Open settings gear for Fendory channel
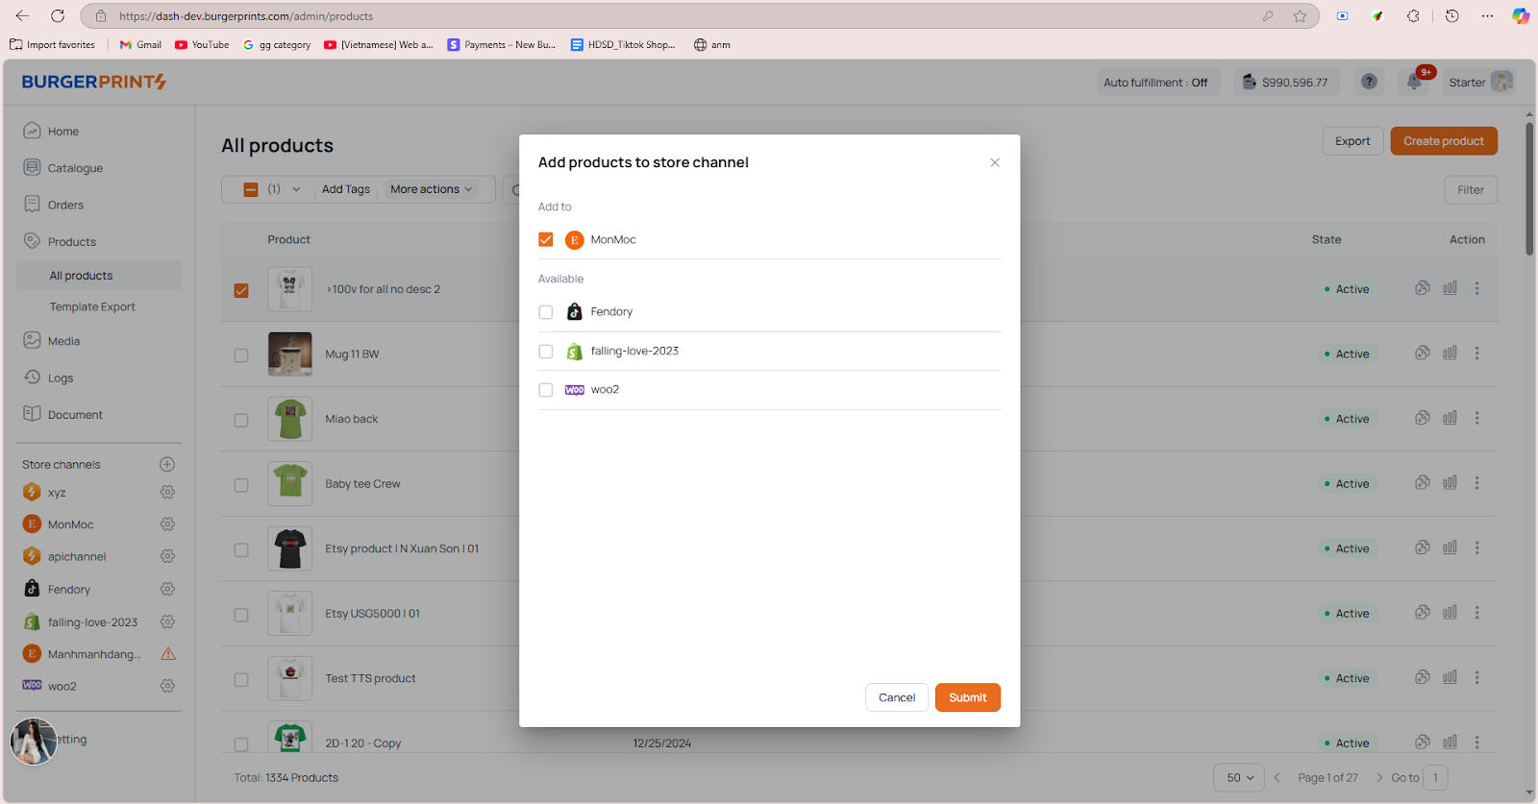The width and height of the screenshot is (1538, 804). point(167,589)
